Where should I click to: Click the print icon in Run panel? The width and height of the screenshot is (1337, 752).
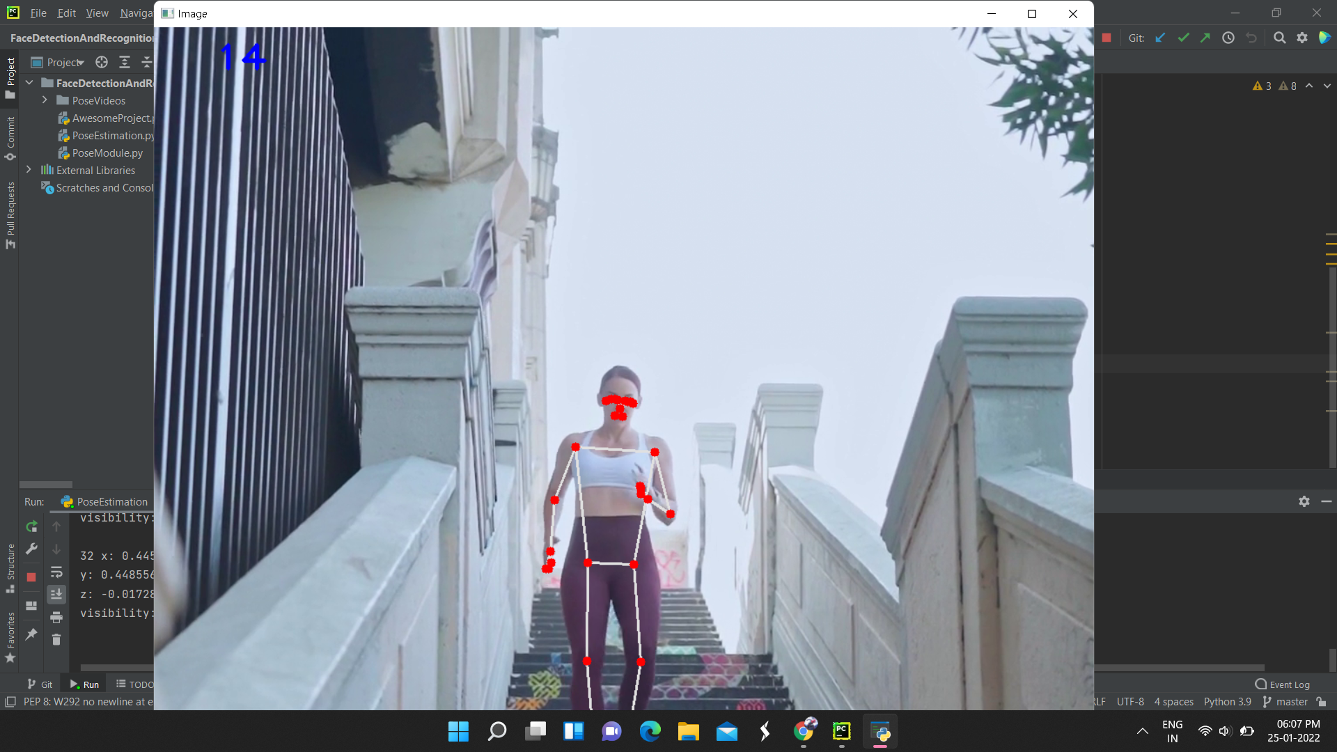point(56,617)
